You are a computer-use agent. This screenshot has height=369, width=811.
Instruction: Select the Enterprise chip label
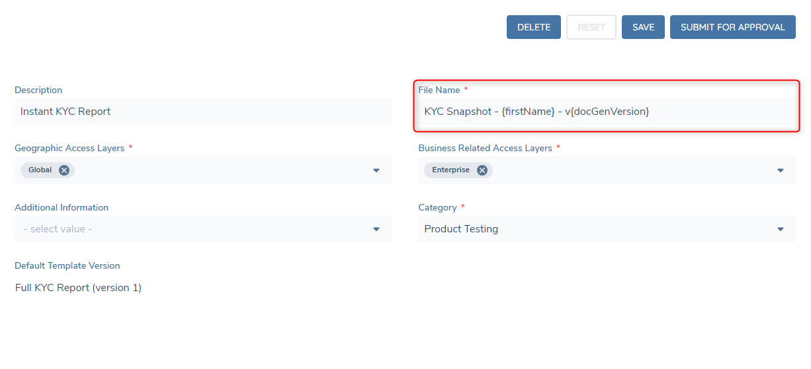(x=450, y=170)
